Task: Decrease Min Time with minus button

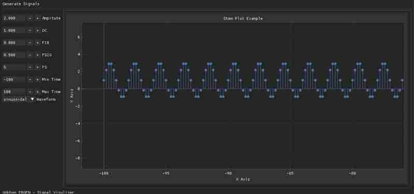Action: tap(30, 80)
